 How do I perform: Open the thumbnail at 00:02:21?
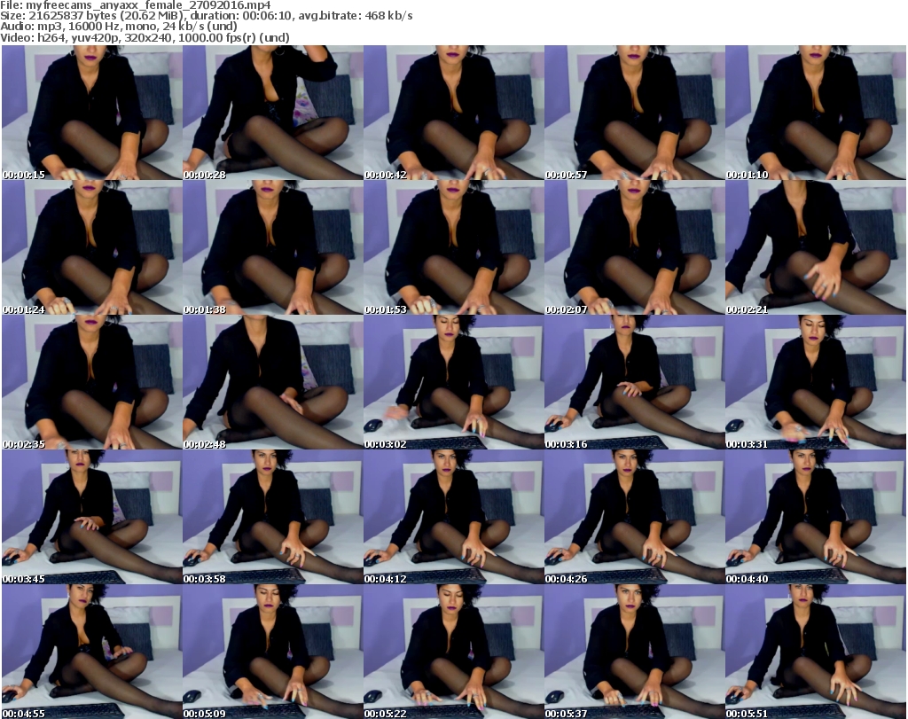click(816, 247)
